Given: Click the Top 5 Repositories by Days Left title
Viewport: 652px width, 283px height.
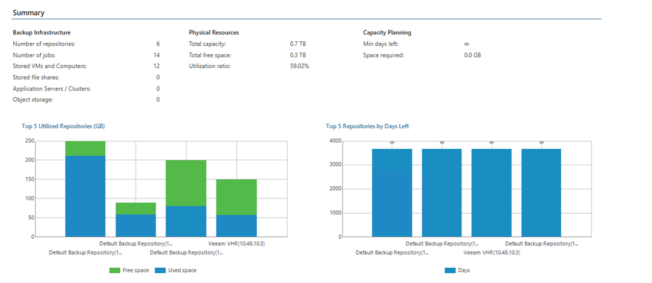Looking at the screenshot, I should (367, 126).
